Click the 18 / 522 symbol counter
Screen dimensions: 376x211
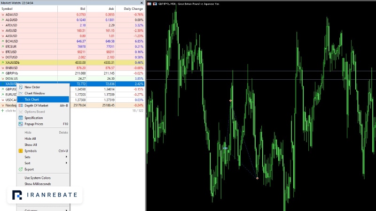[138, 111]
